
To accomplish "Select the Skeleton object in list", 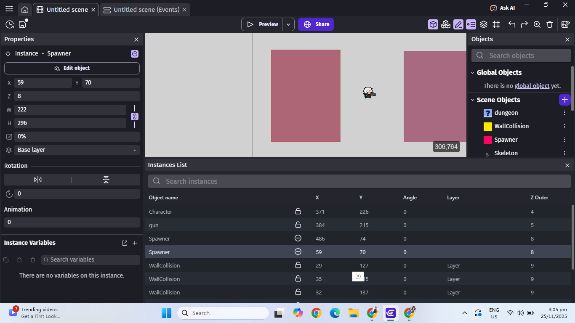I will [506, 153].
